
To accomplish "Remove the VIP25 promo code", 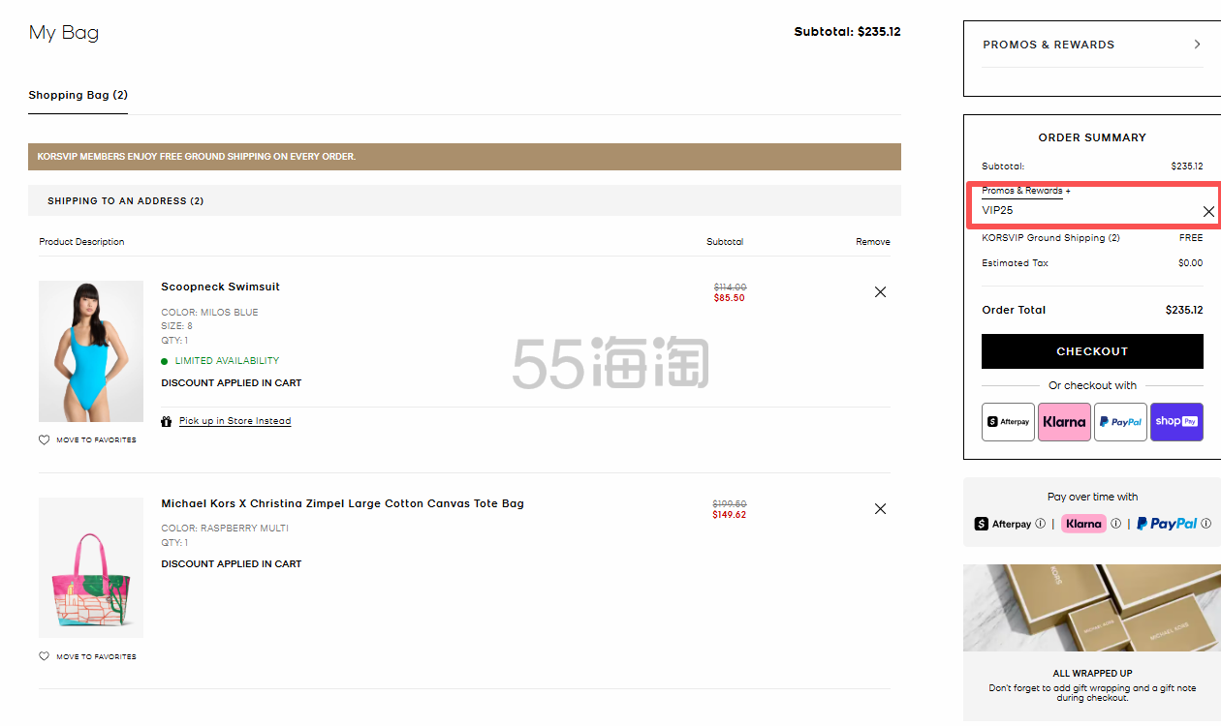I will (x=1208, y=211).
